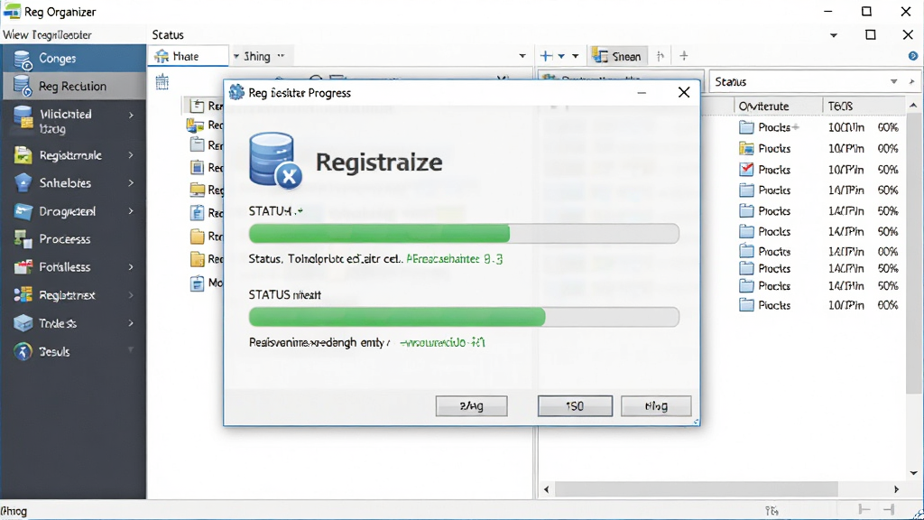Select the yellow monitor-folder Plocks icon
The image size is (924, 520).
(746, 148)
